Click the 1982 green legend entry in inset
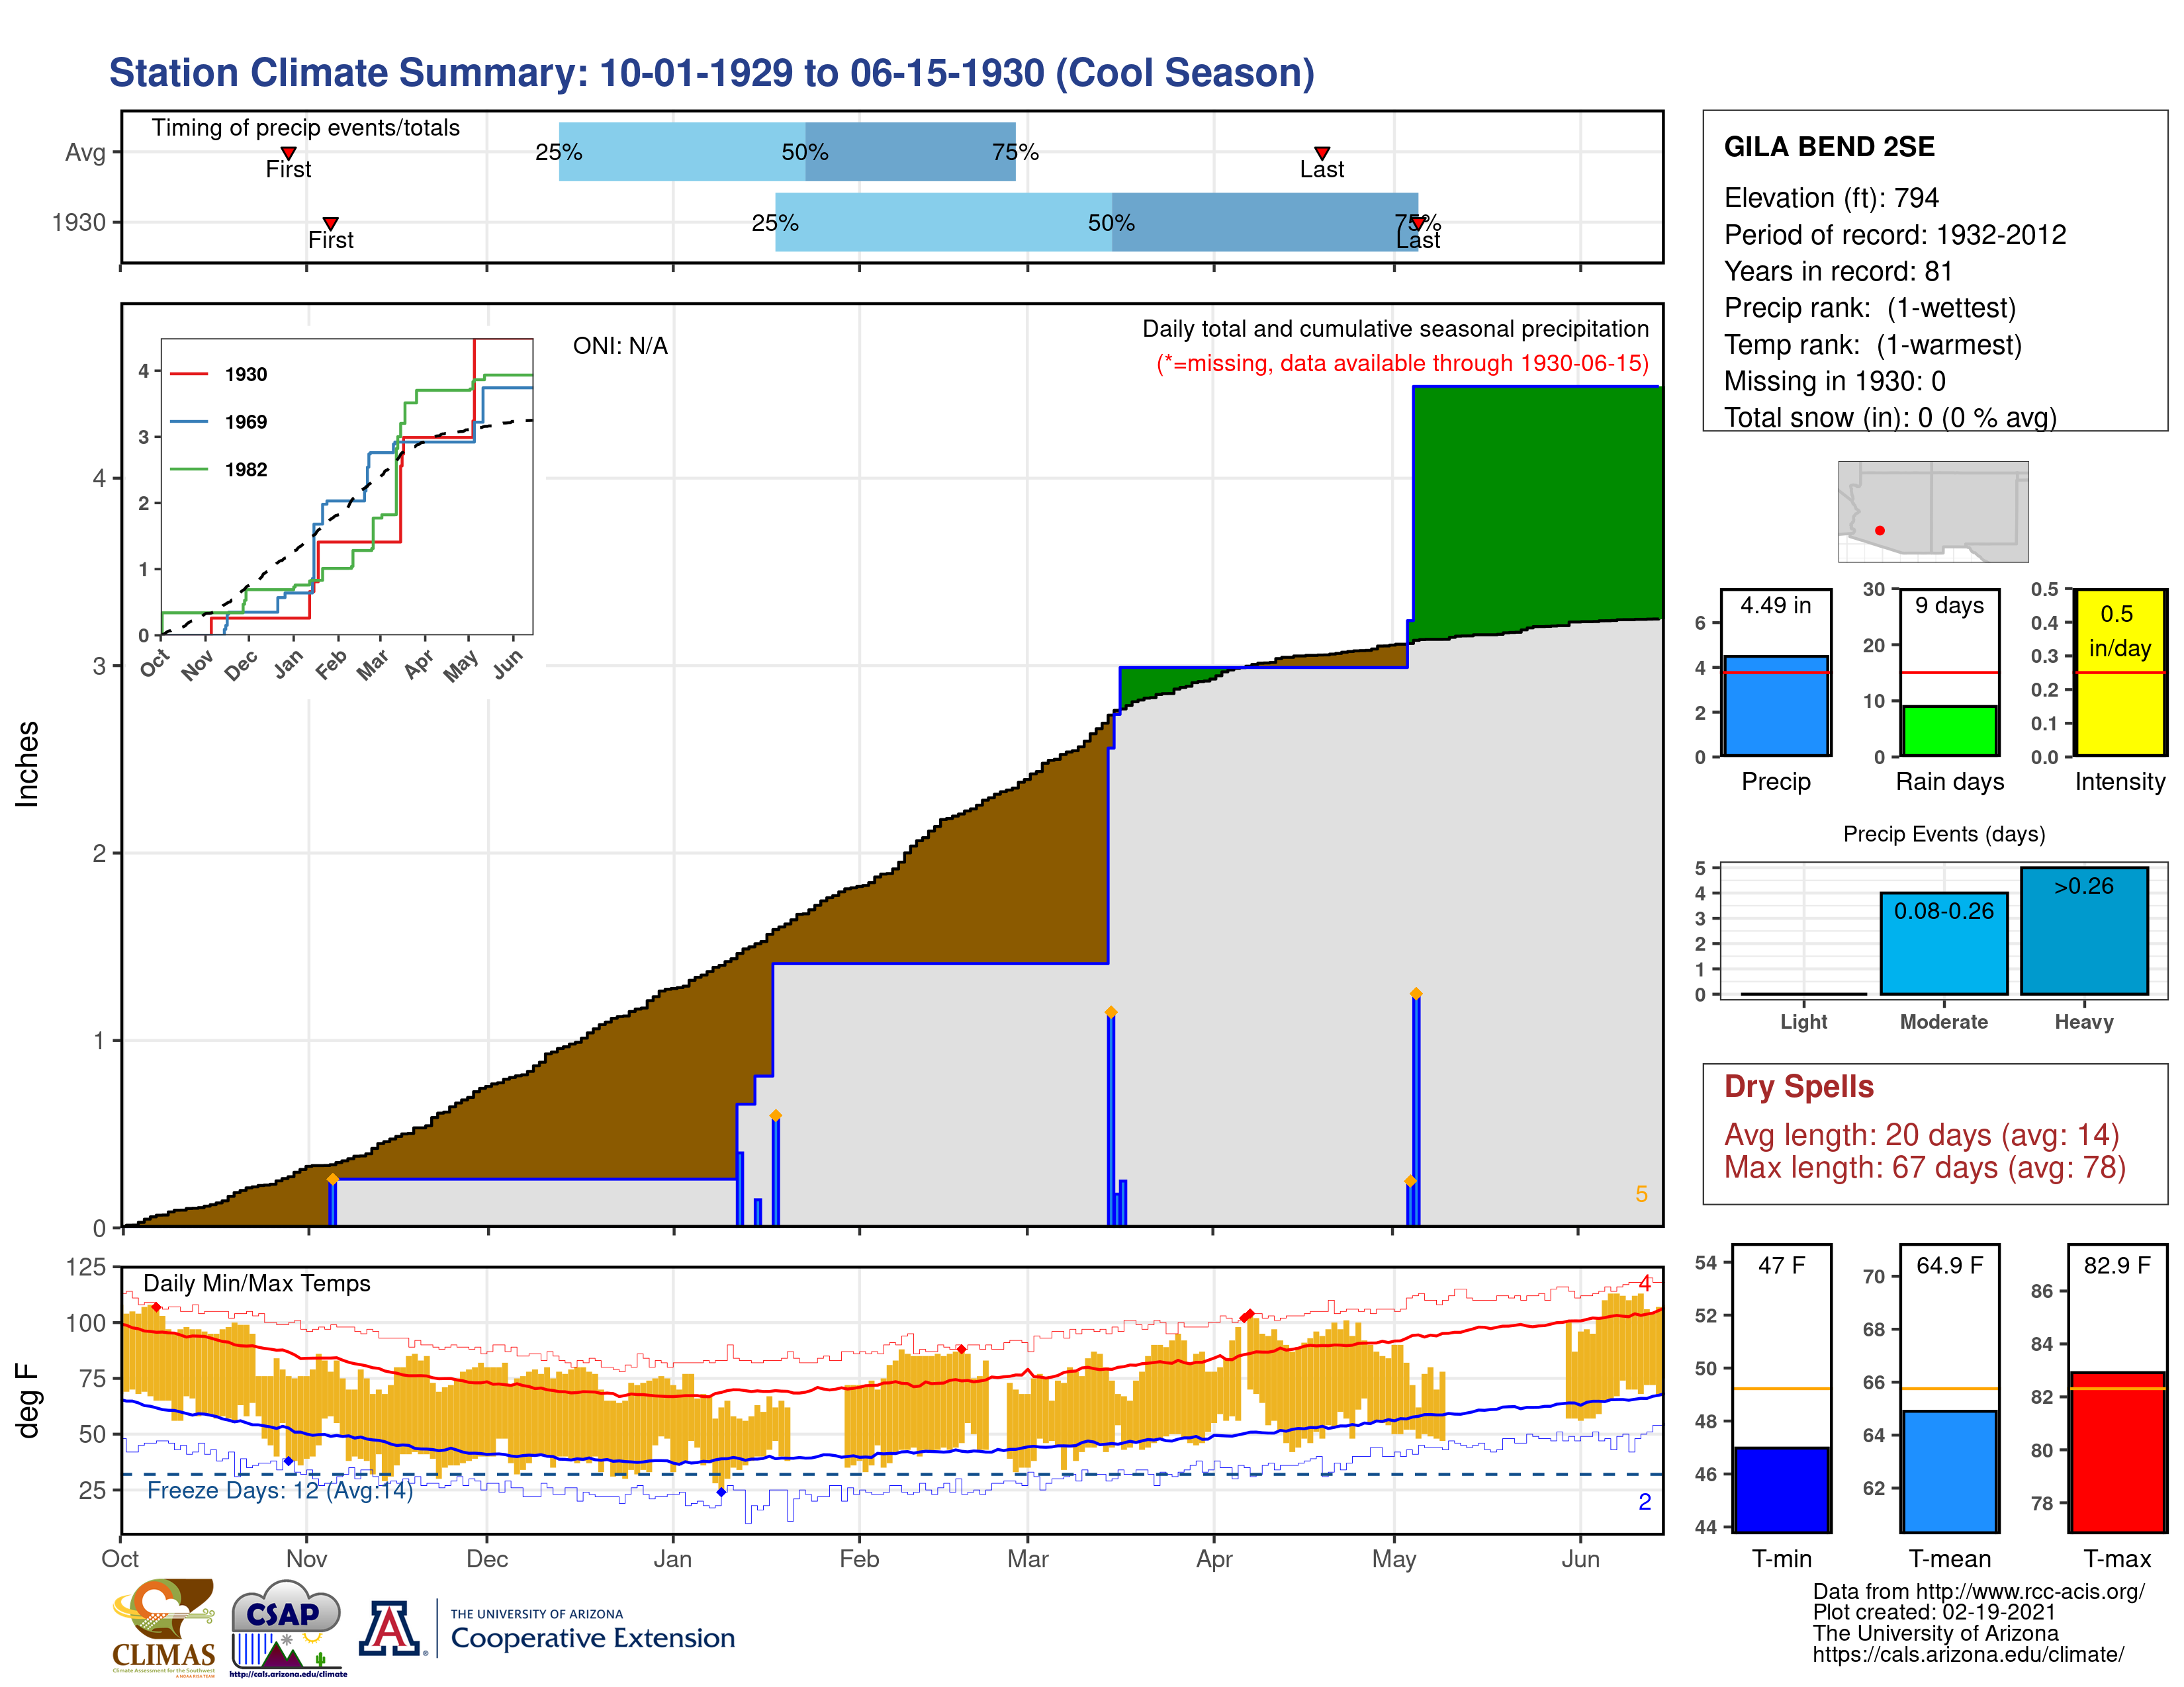Viewport: 2184px width, 1687px height. click(218, 470)
